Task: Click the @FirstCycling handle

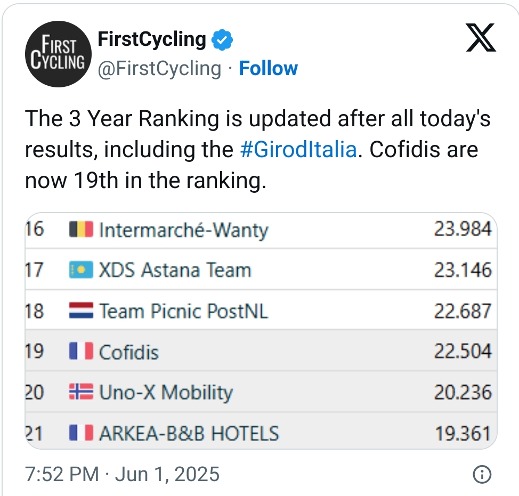Action: [x=159, y=69]
